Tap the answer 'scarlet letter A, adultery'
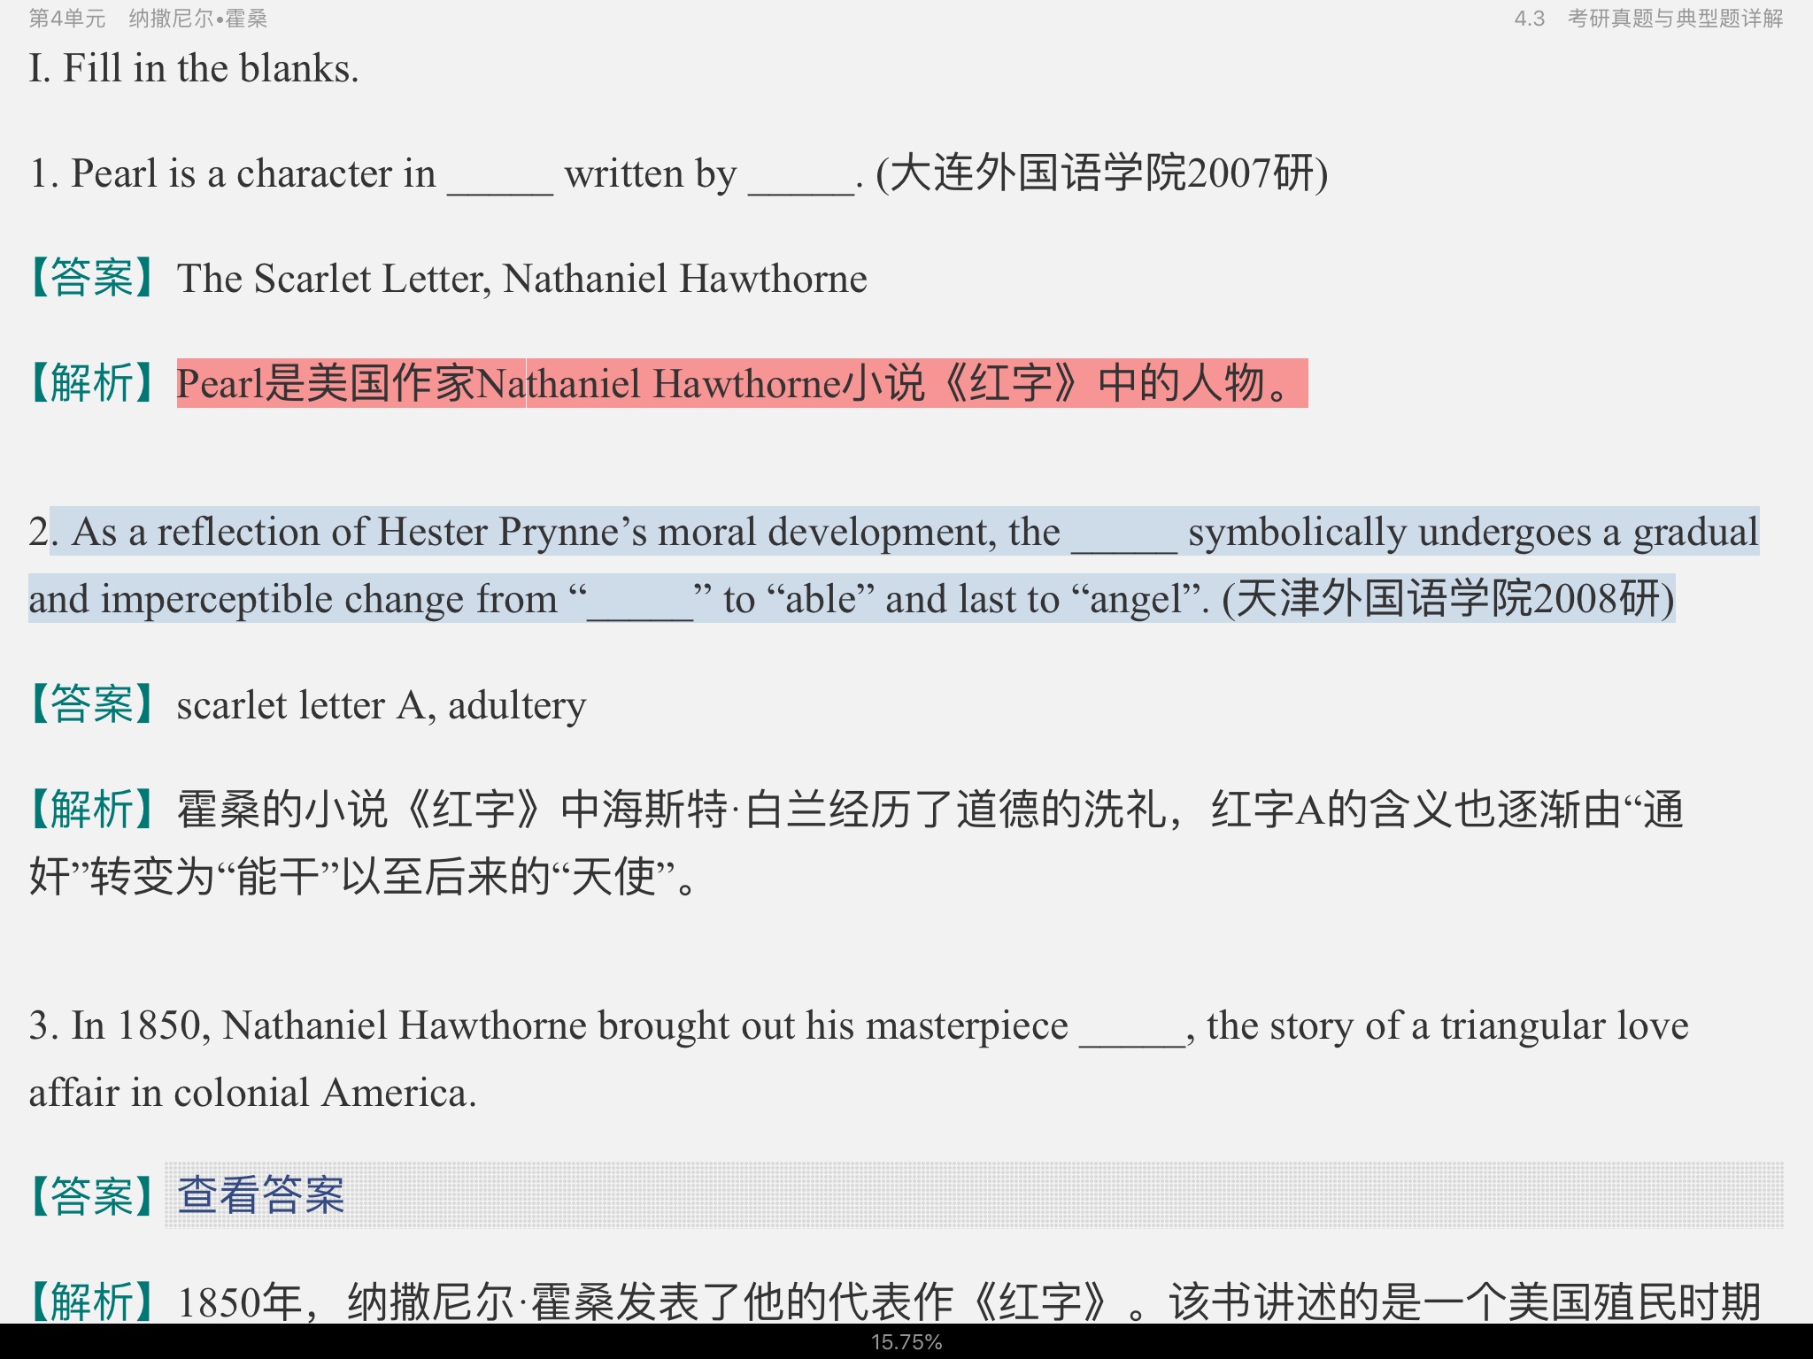Viewport: 1813px width, 1359px height. pyautogui.click(x=382, y=706)
